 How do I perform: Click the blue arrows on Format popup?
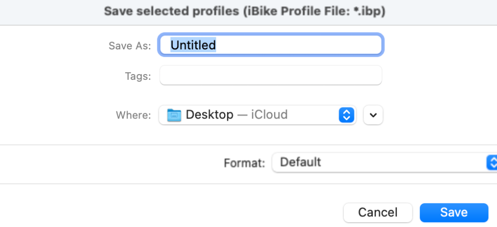[x=492, y=163]
